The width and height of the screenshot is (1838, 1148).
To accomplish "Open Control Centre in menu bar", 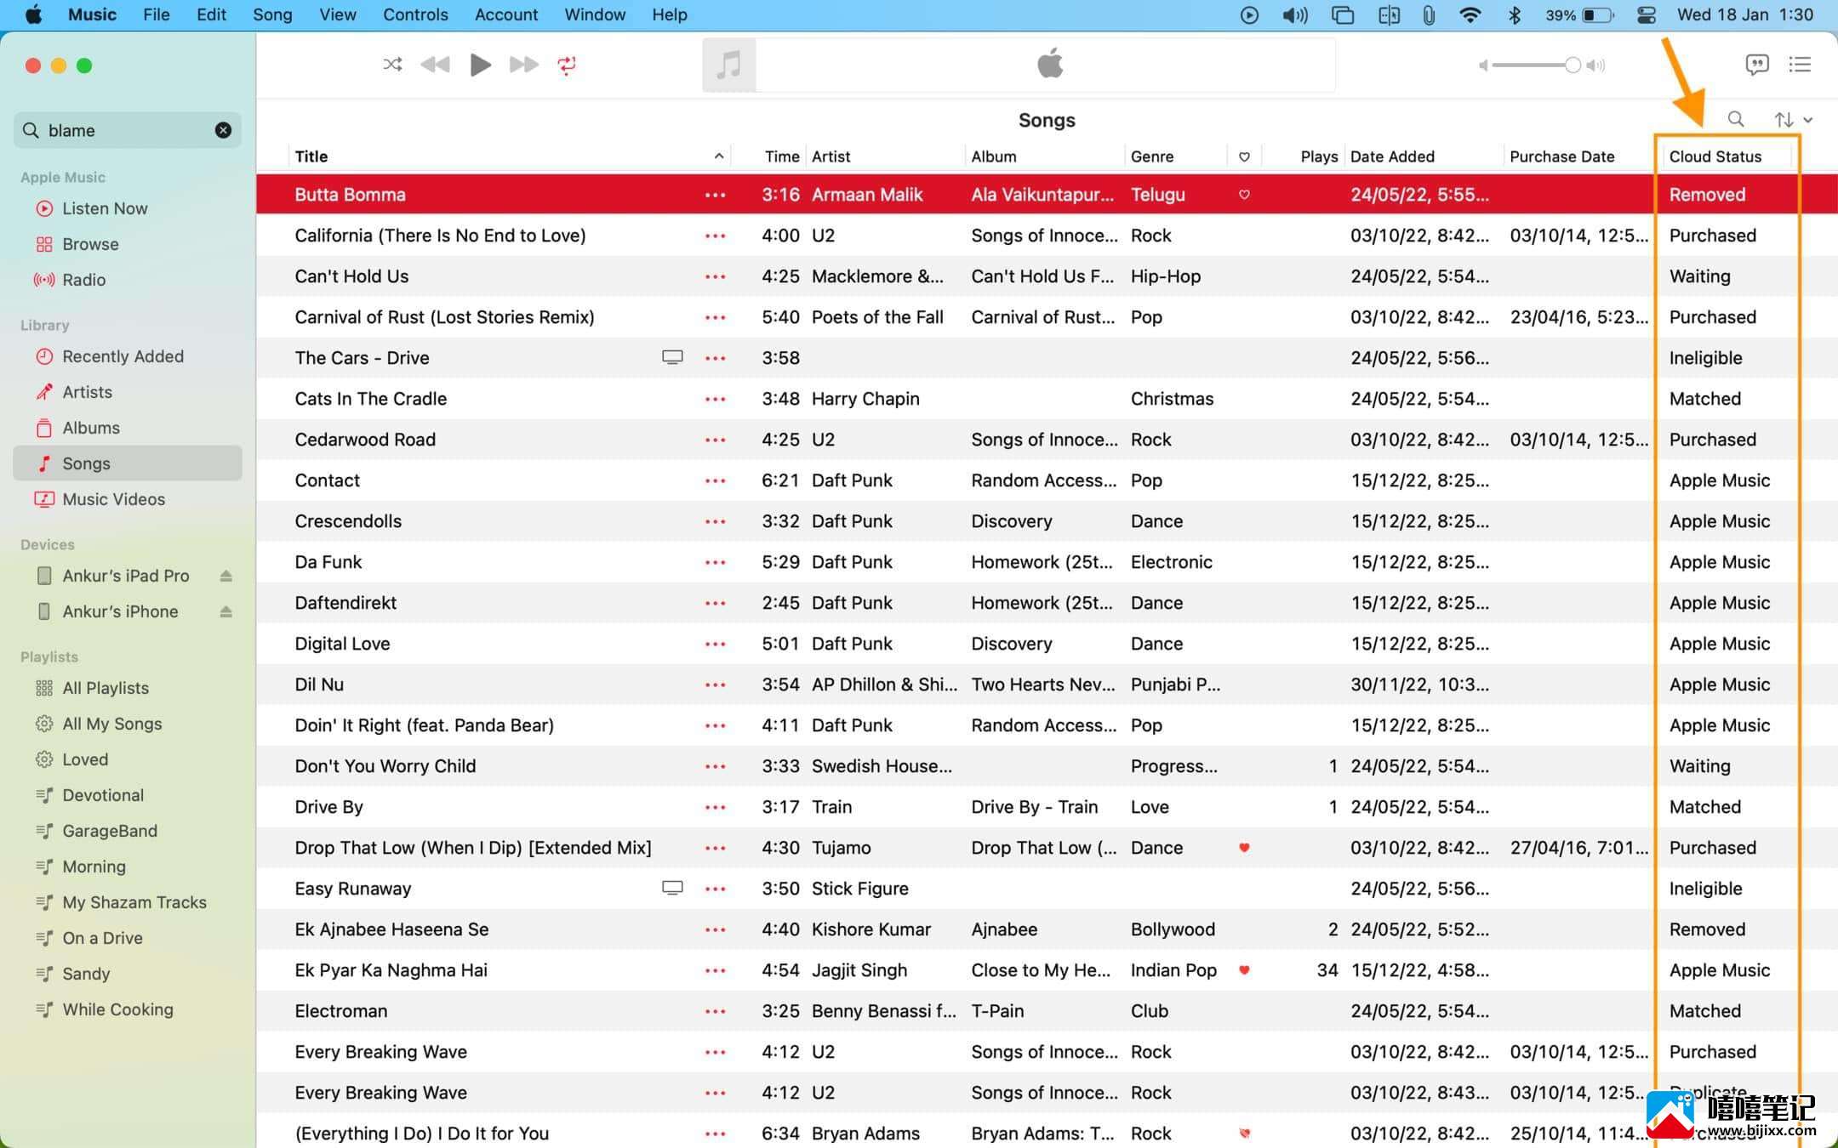I will click(x=1646, y=14).
